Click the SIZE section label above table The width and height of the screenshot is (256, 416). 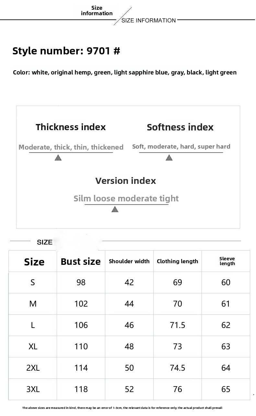pos(44,242)
